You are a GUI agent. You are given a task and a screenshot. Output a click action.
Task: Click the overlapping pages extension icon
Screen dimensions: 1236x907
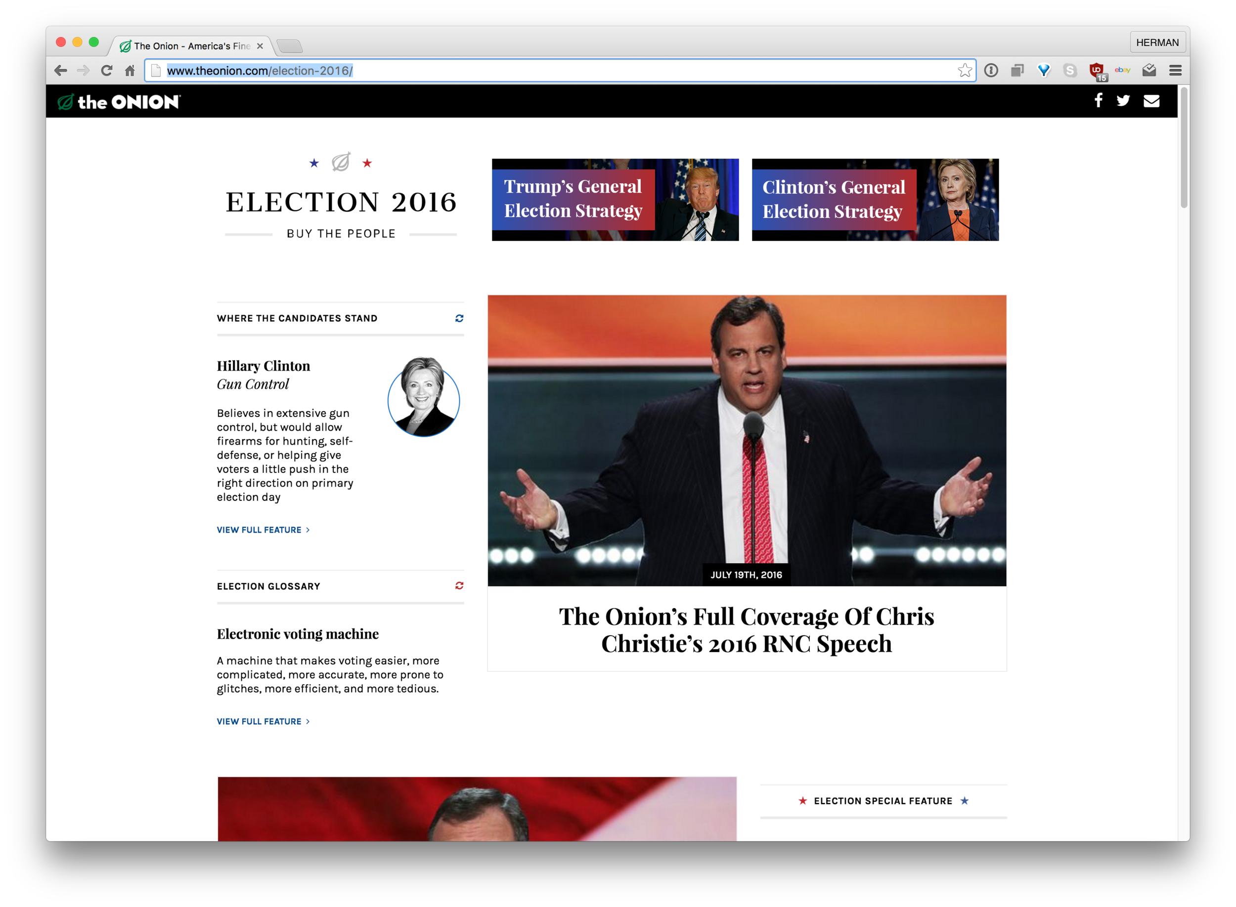pyautogui.click(x=1017, y=70)
